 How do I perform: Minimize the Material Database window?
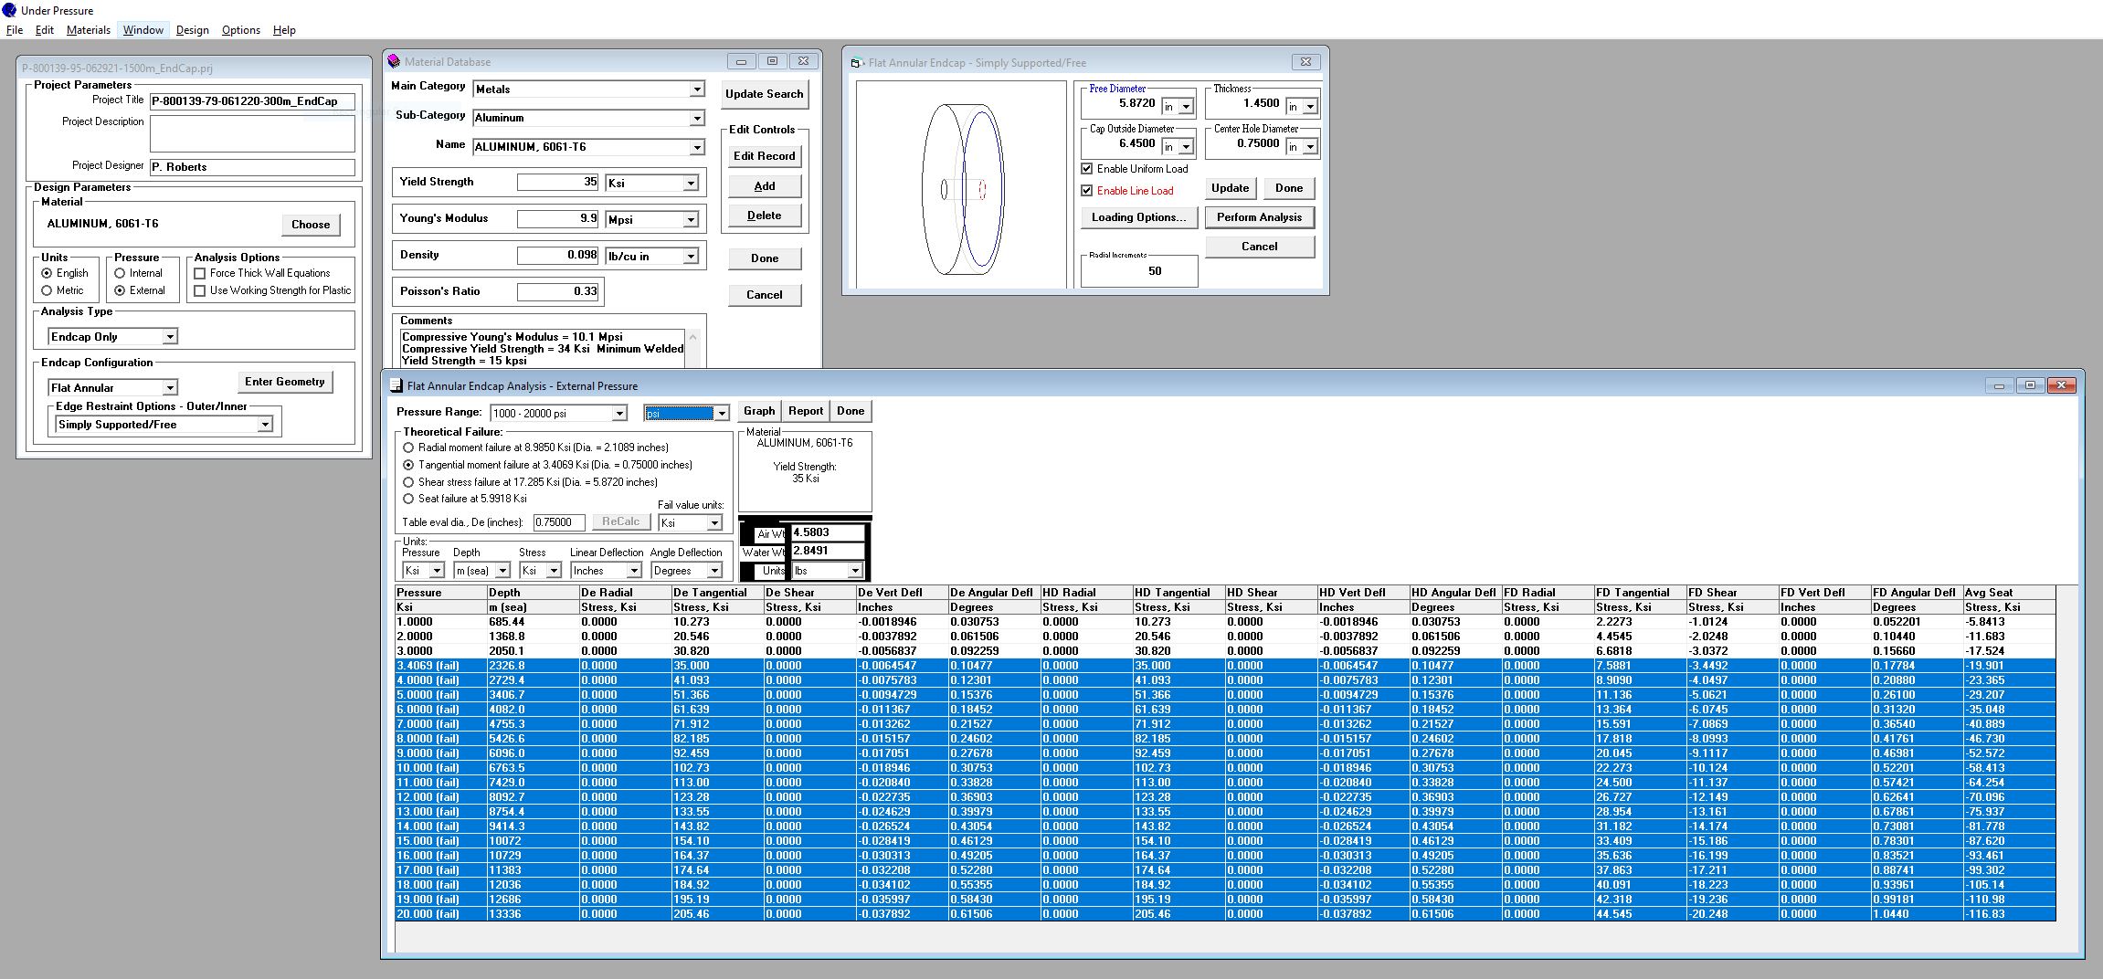[x=741, y=61]
